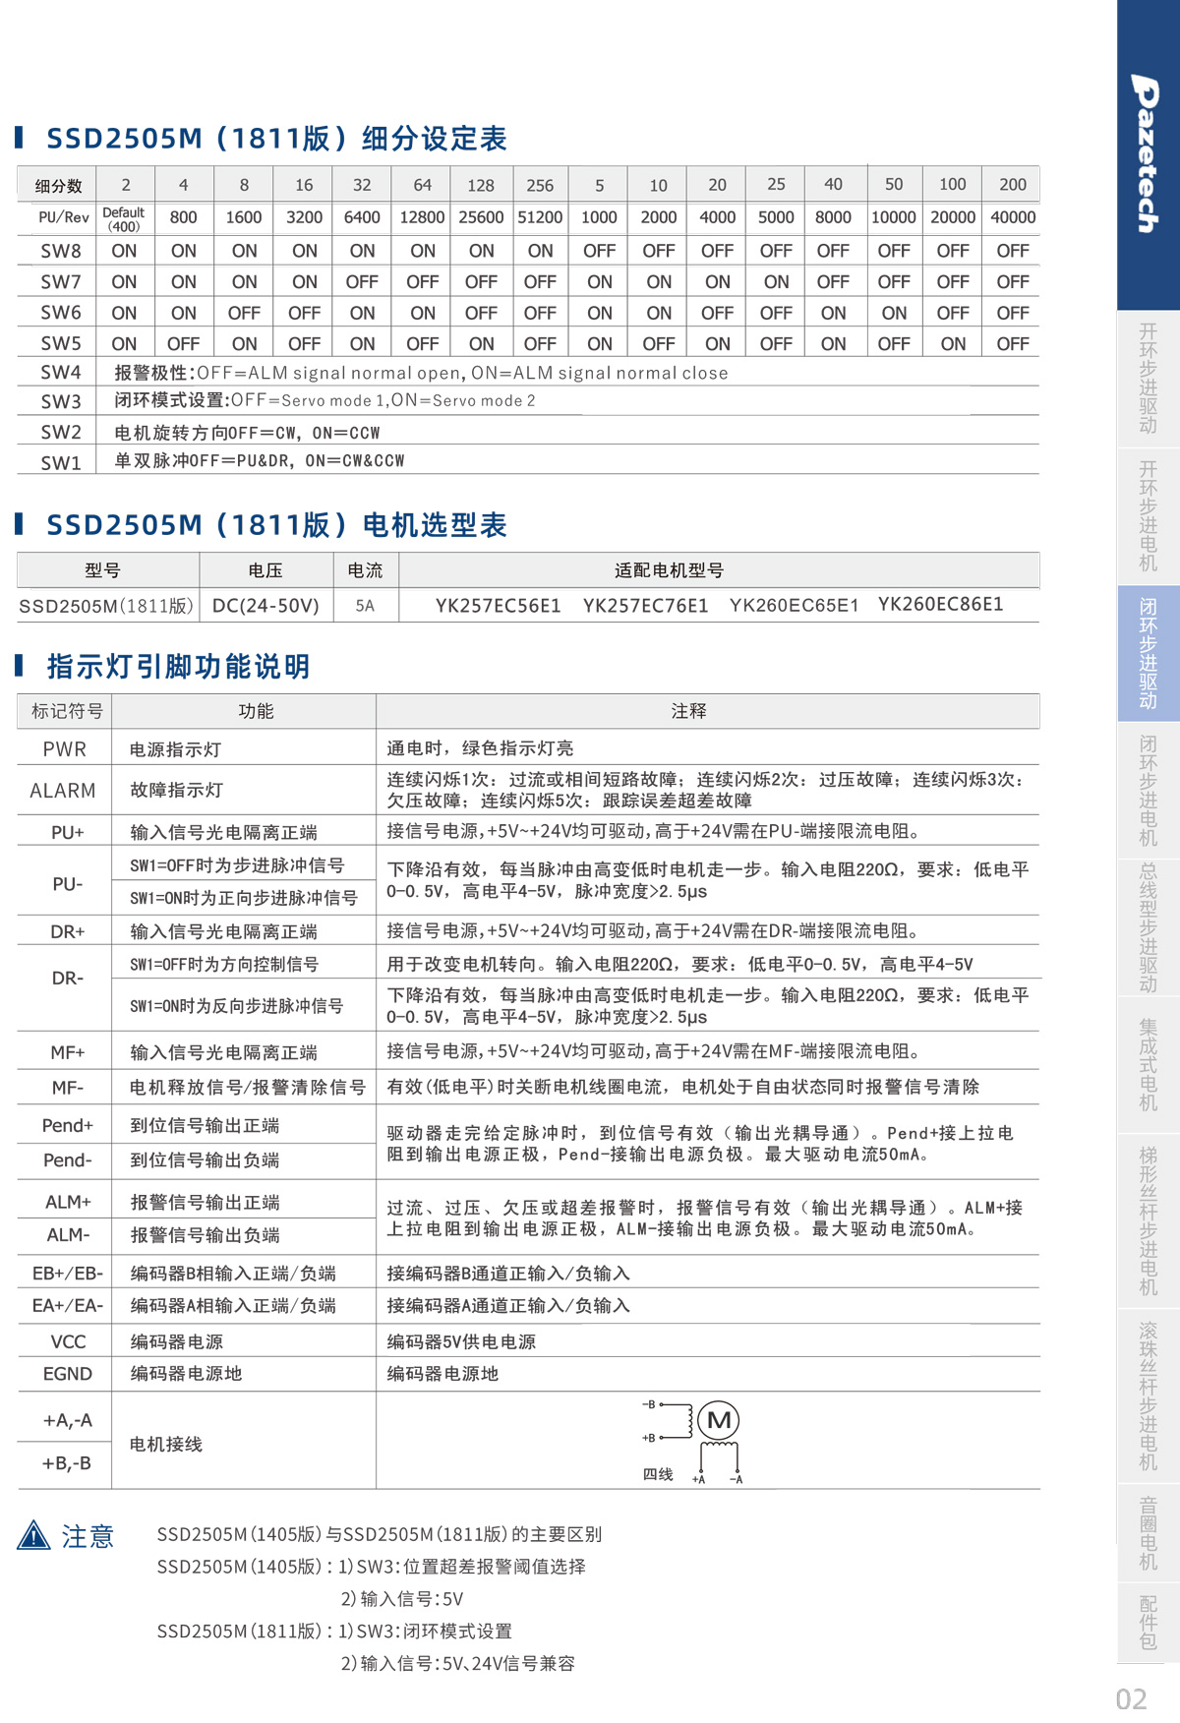Screen dimensions: 1180x1723
Task: Switch to the 滚珠丝杆步进电机 side tab
Action: click(x=1148, y=1396)
